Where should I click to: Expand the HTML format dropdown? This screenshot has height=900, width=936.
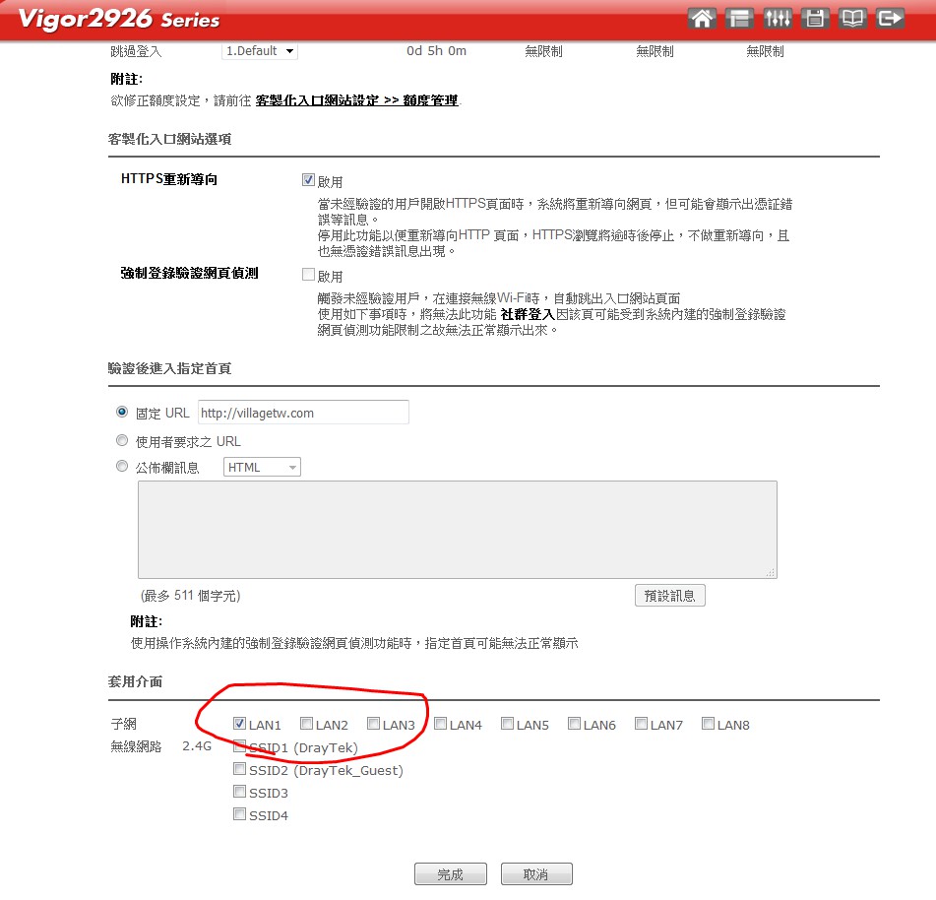262,468
